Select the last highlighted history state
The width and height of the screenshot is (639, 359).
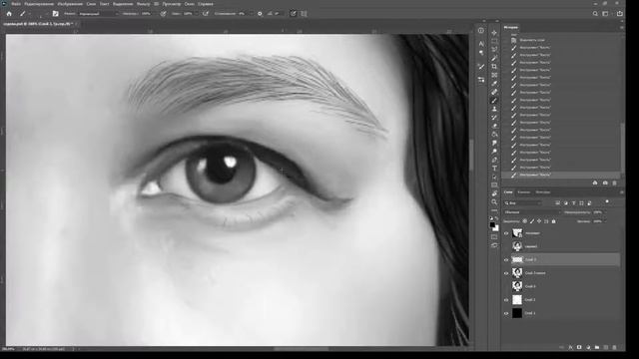coord(561,175)
